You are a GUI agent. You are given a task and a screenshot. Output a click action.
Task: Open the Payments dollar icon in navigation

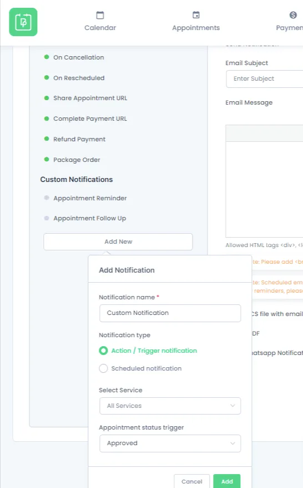(293, 15)
